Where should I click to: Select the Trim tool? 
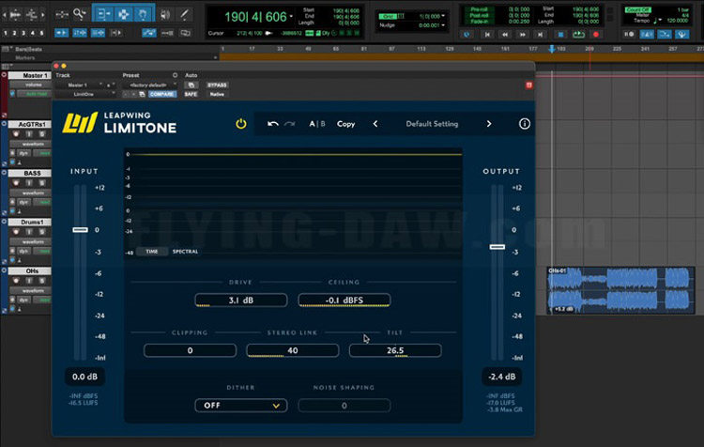pos(103,14)
